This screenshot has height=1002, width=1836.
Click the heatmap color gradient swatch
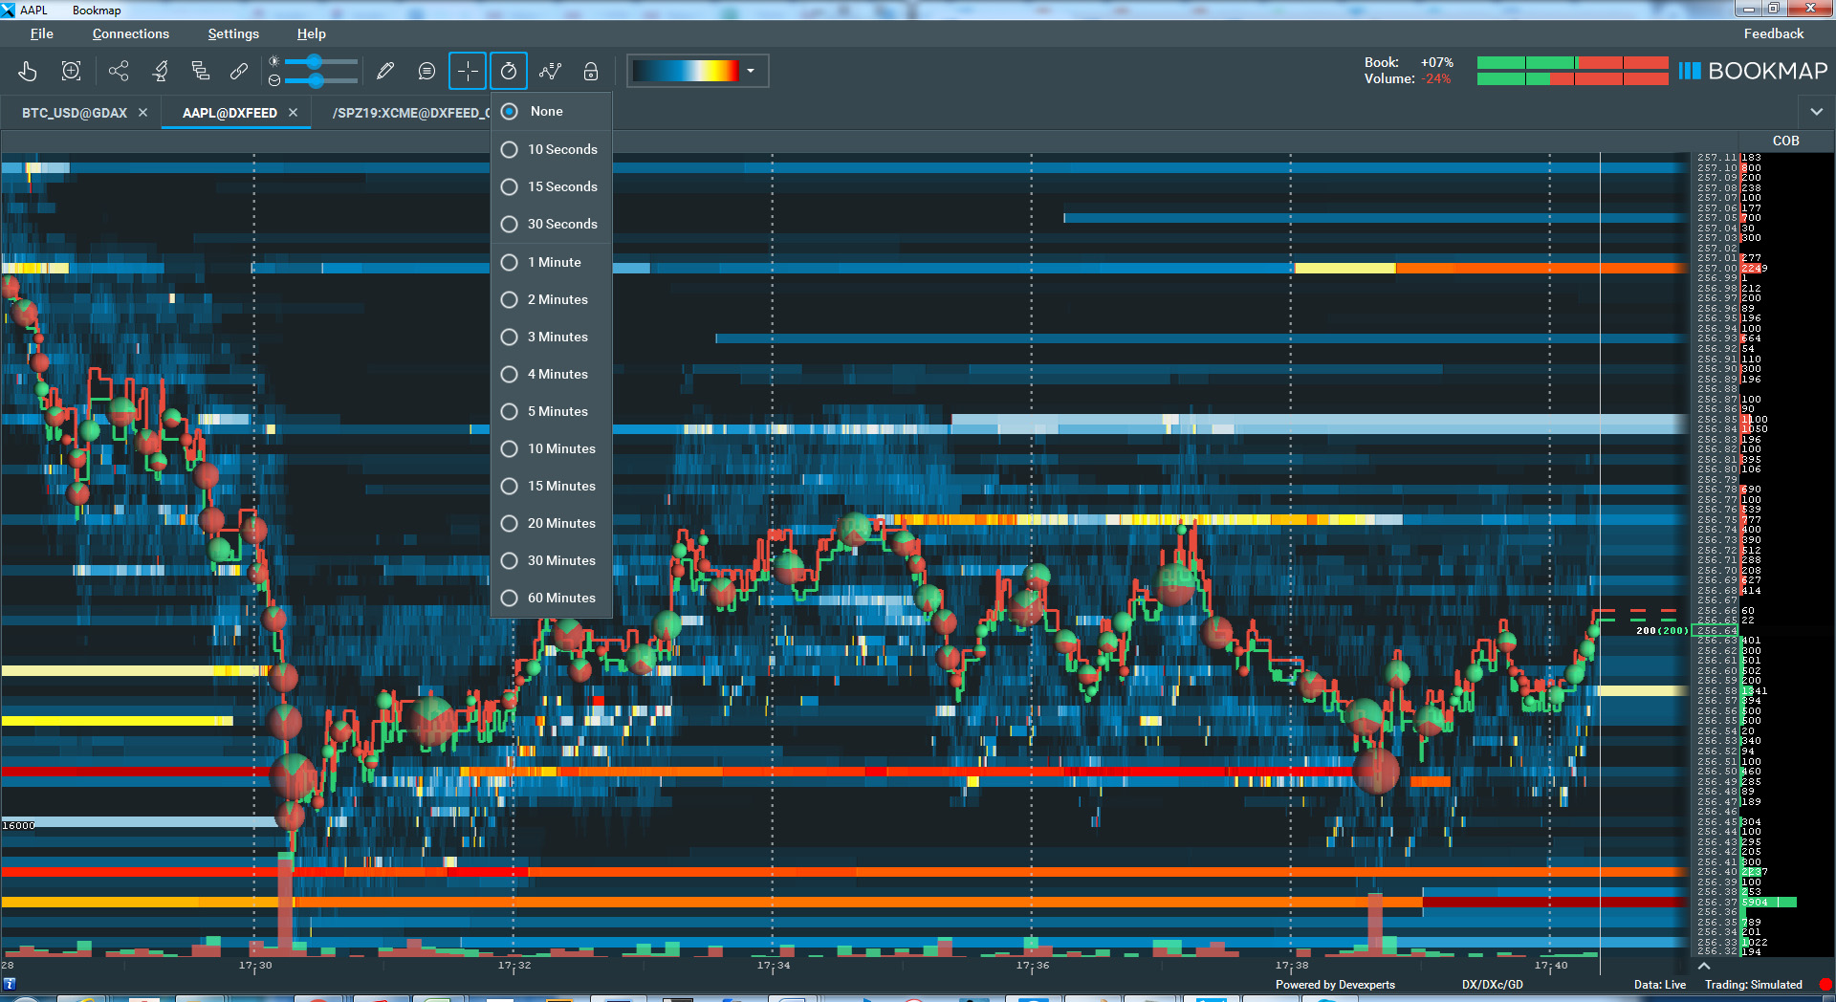[687, 71]
